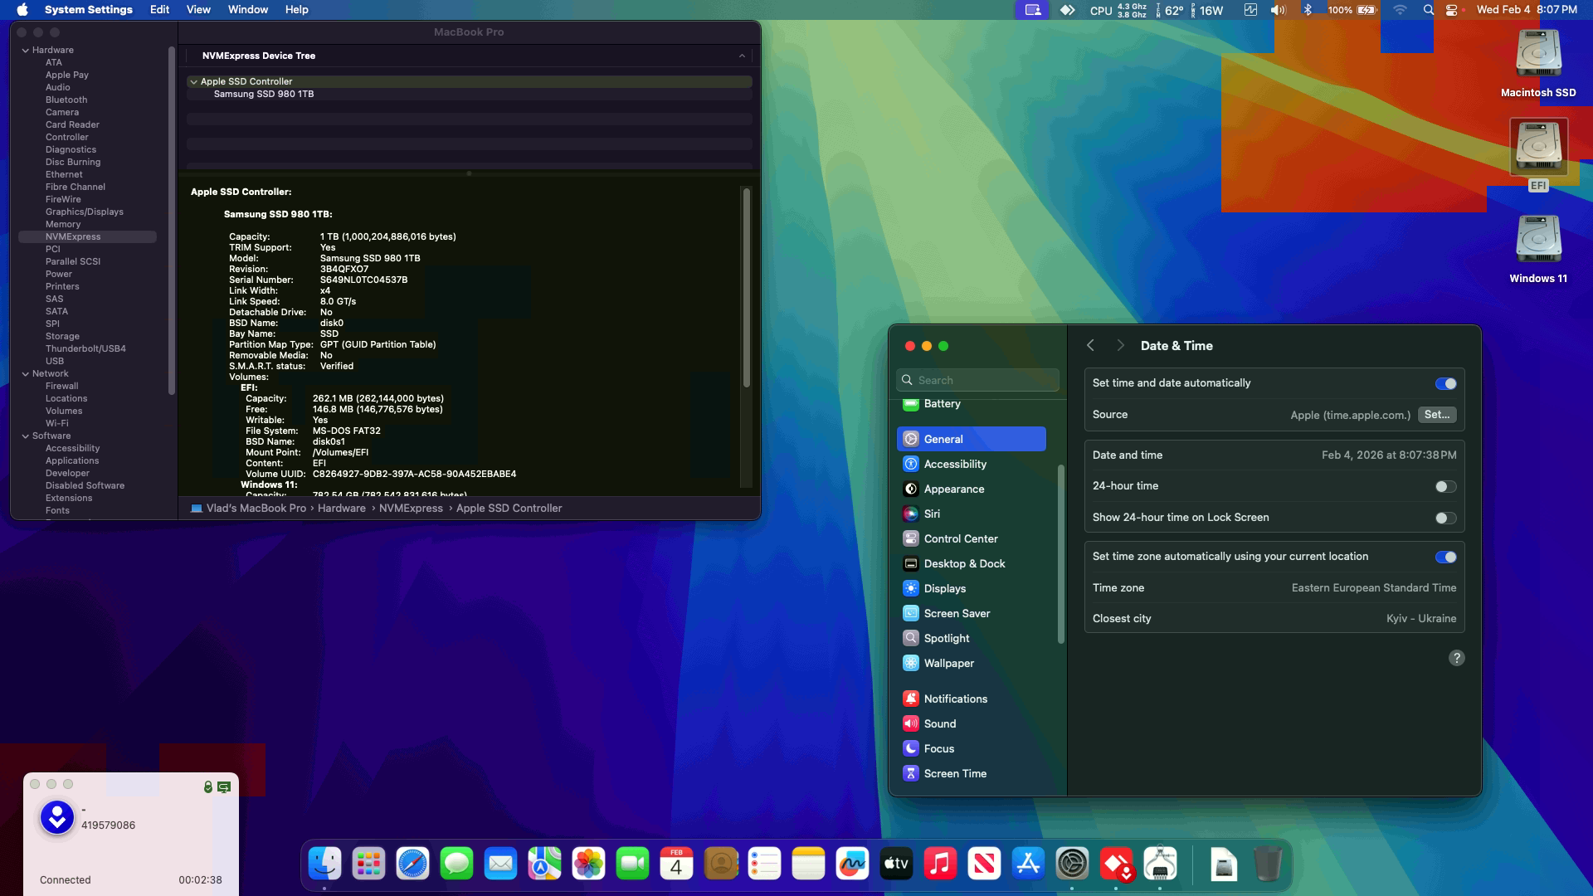The width and height of the screenshot is (1593, 896).
Task: Open Maps app in the Dock
Action: pos(544,864)
